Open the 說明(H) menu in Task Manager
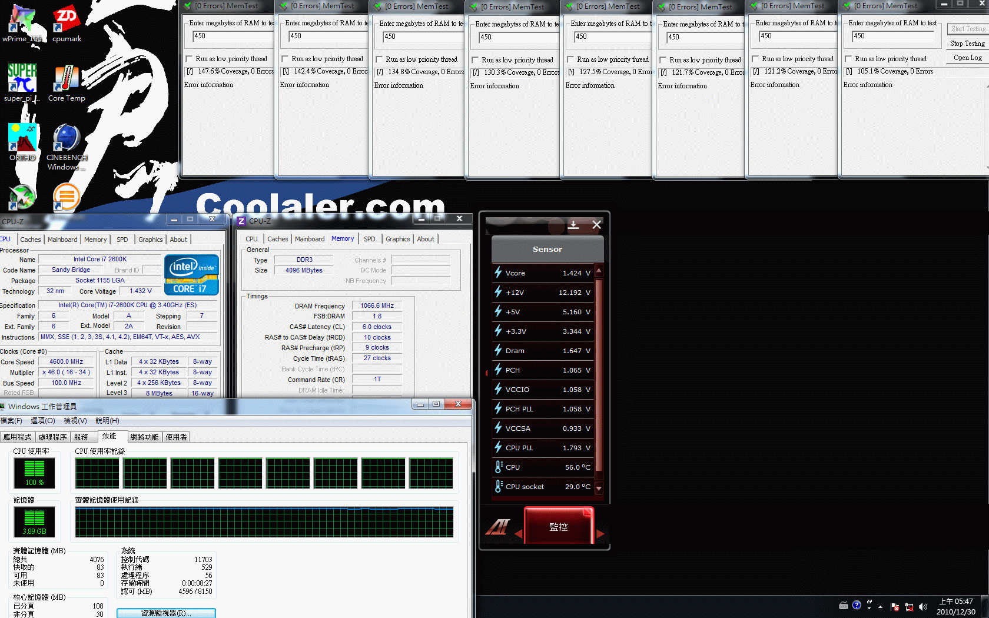The image size is (989, 618). coord(107,421)
